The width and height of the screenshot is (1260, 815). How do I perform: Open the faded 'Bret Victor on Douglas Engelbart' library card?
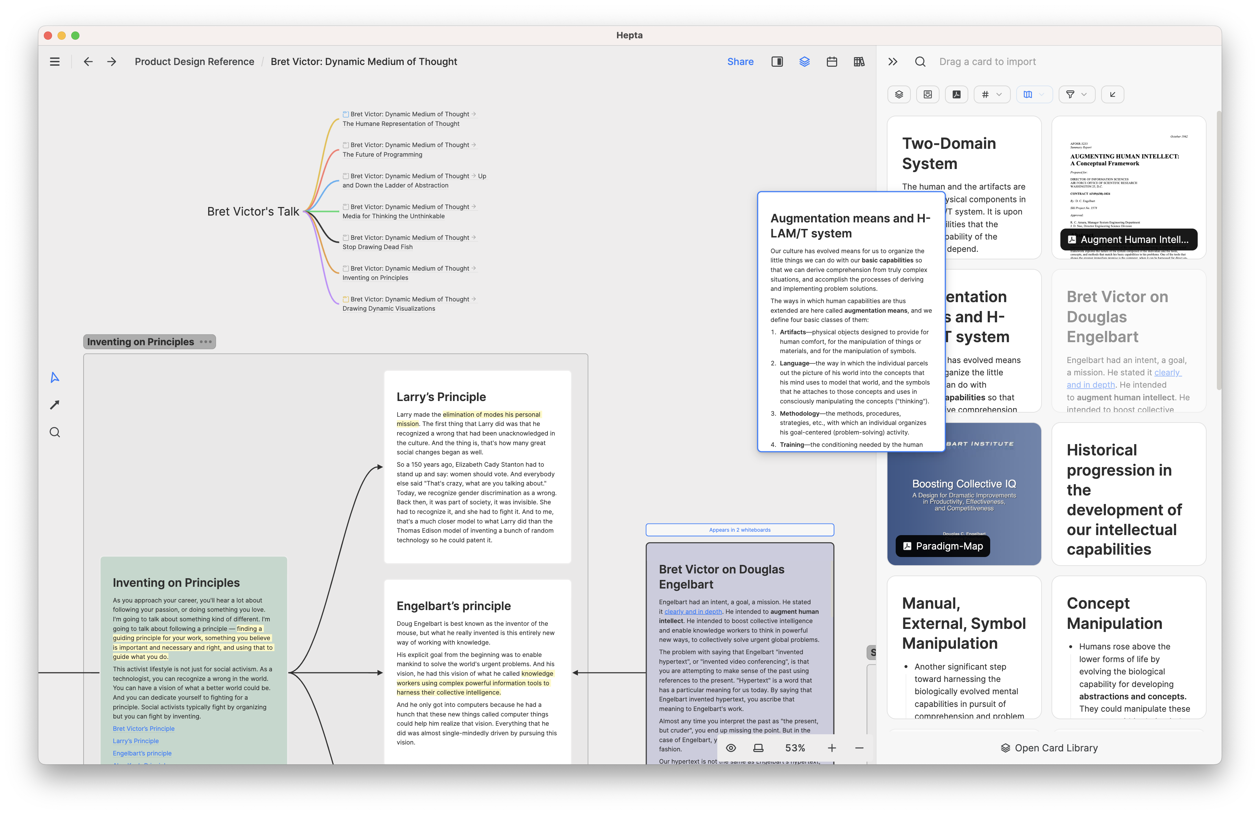[1129, 340]
